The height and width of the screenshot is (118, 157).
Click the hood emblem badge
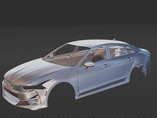coord(11,80)
